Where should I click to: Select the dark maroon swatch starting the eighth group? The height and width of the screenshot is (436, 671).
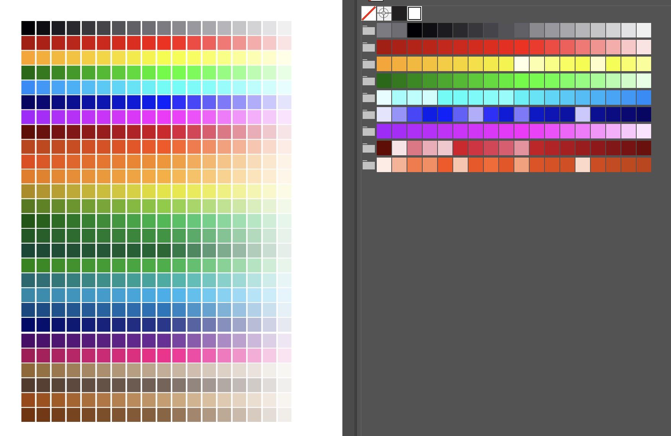click(x=384, y=148)
